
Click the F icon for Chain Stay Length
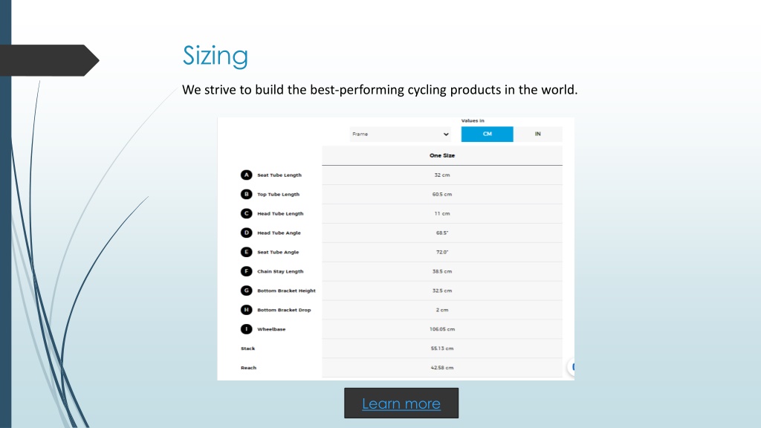click(246, 271)
